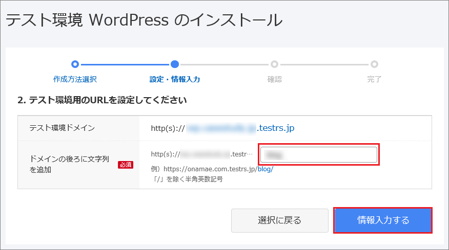Click the first step circle above 作成方法選択
The image size is (449, 250).
75,64
